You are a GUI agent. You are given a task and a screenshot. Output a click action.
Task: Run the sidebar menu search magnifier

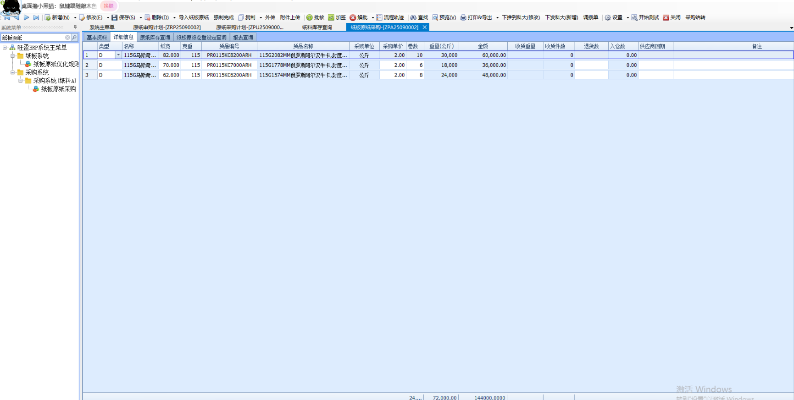click(x=74, y=38)
